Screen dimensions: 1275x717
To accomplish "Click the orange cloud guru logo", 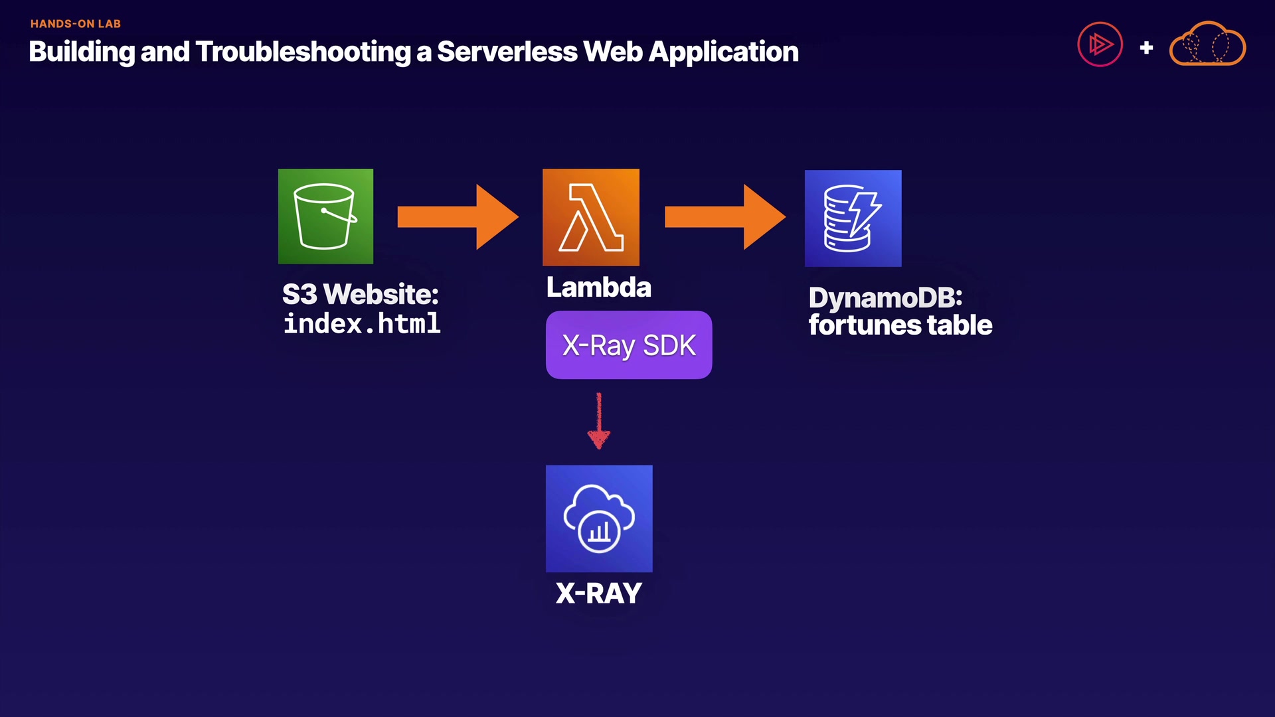I will tap(1207, 45).
